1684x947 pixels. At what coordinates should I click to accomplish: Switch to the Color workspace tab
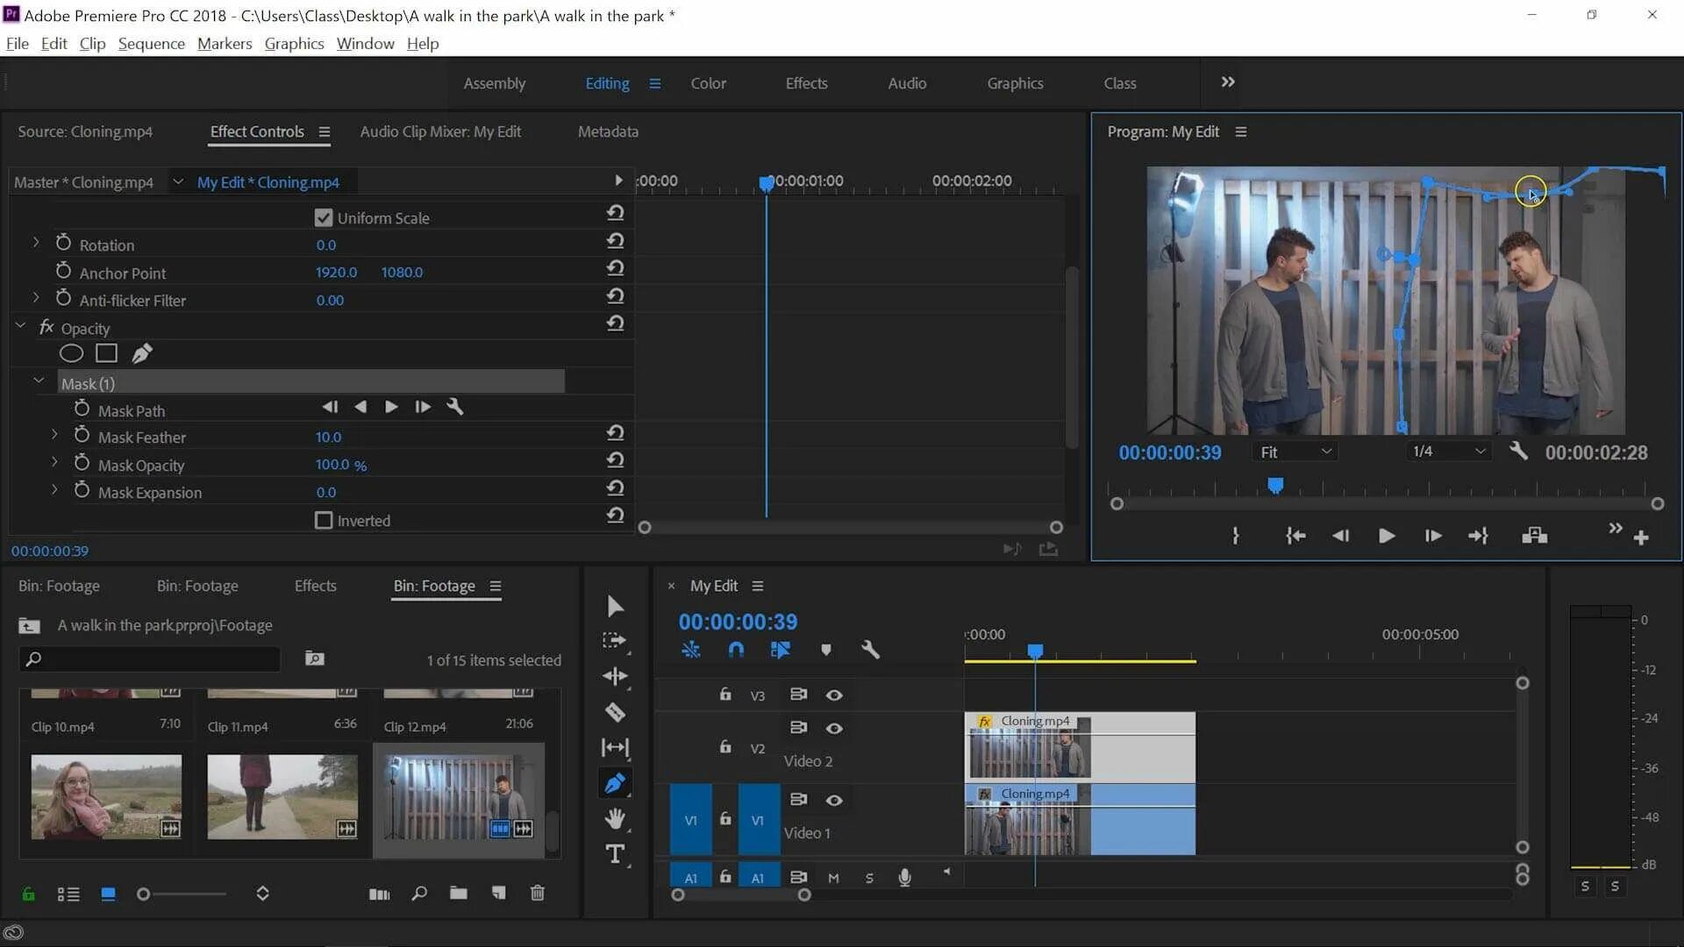[x=708, y=83]
